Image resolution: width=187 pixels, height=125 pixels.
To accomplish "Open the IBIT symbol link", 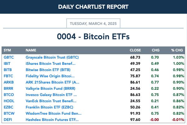I will tap(7, 64).
